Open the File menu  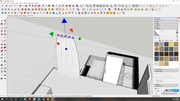(x=1, y=3)
